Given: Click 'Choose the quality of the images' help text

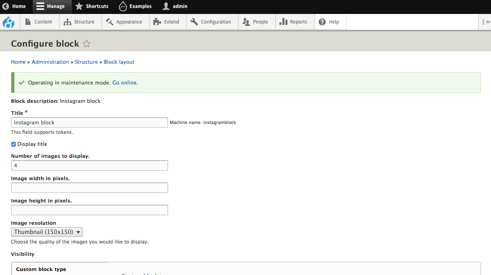Looking at the screenshot, I should click(x=80, y=242).
